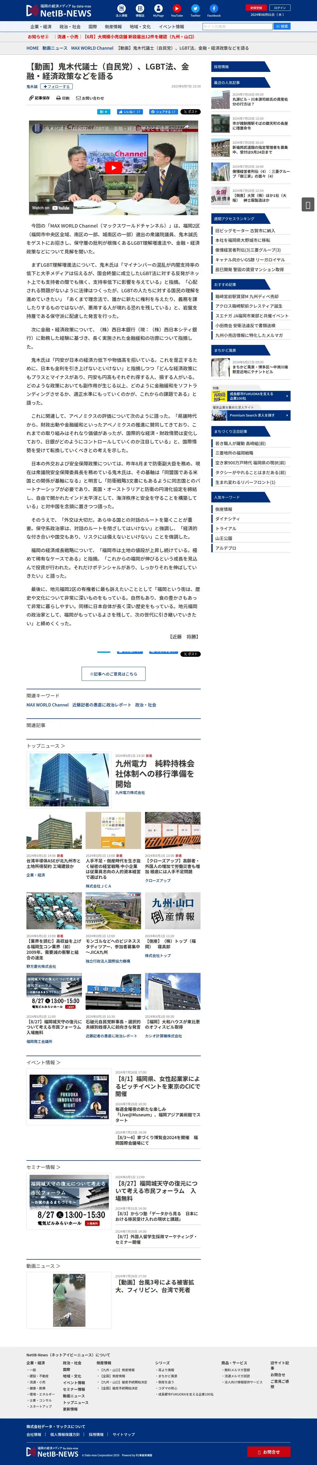The image size is (317, 1465).
Task: Click the floating side tab icon at right edge
Action: 308,205
